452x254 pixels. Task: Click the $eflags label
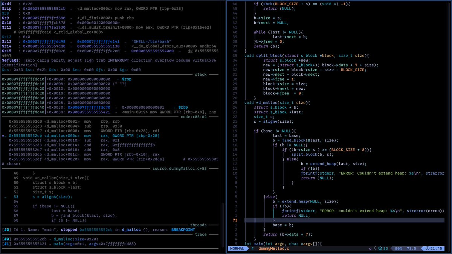coord(11,60)
